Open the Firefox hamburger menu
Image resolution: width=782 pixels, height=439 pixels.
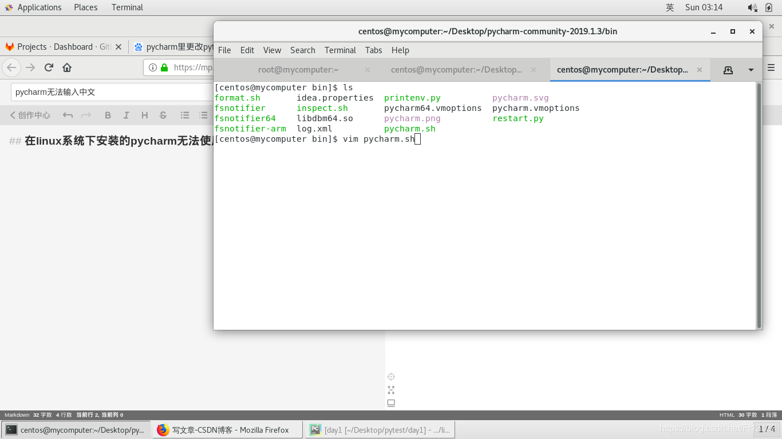point(771,67)
